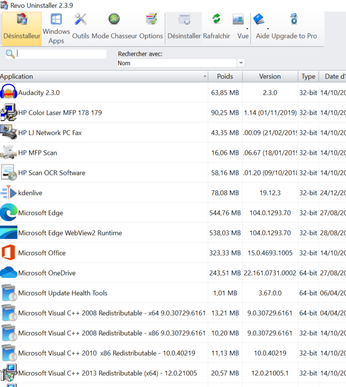The image size is (346, 387).
Task: Open the Aide help book icon
Action: [x=262, y=27]
